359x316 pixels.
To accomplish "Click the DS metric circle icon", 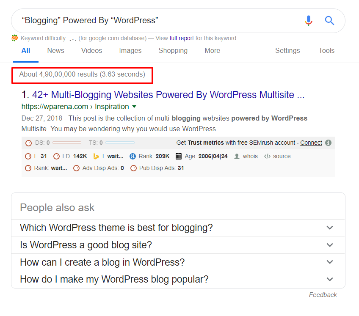I will [29, 143].
